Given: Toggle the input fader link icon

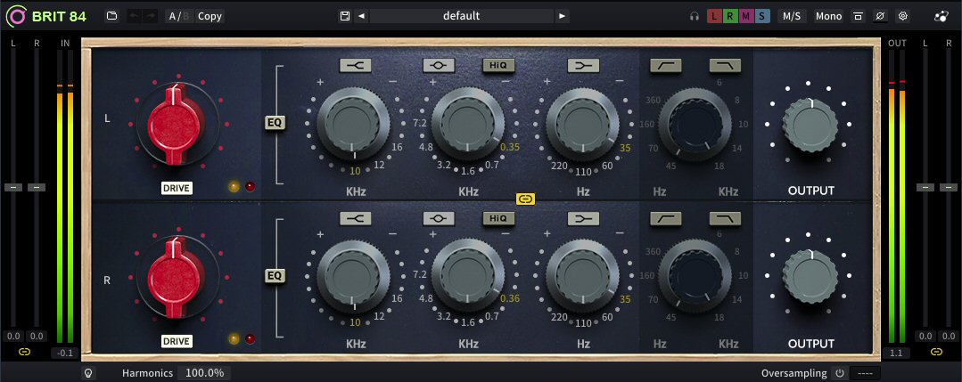Looking at the screenshot, I should pyautogui.click(x=25, y=353).
